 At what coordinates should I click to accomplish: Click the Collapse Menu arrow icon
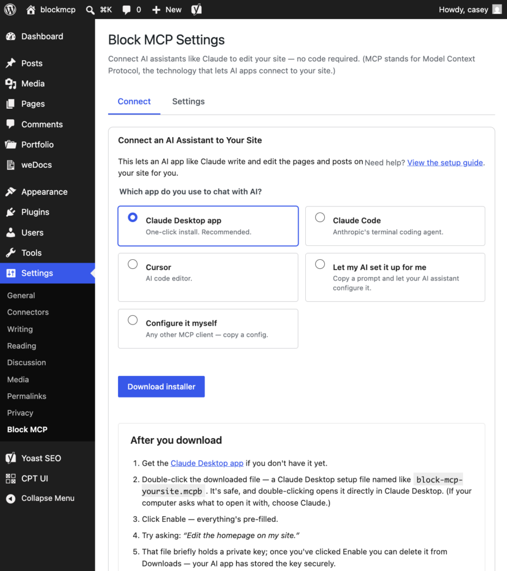[x=11, y=499]
